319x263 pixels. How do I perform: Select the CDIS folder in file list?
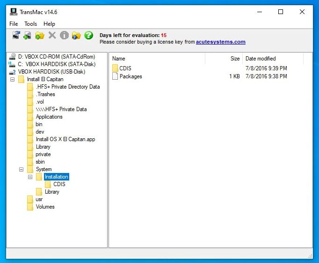[125, 68]
